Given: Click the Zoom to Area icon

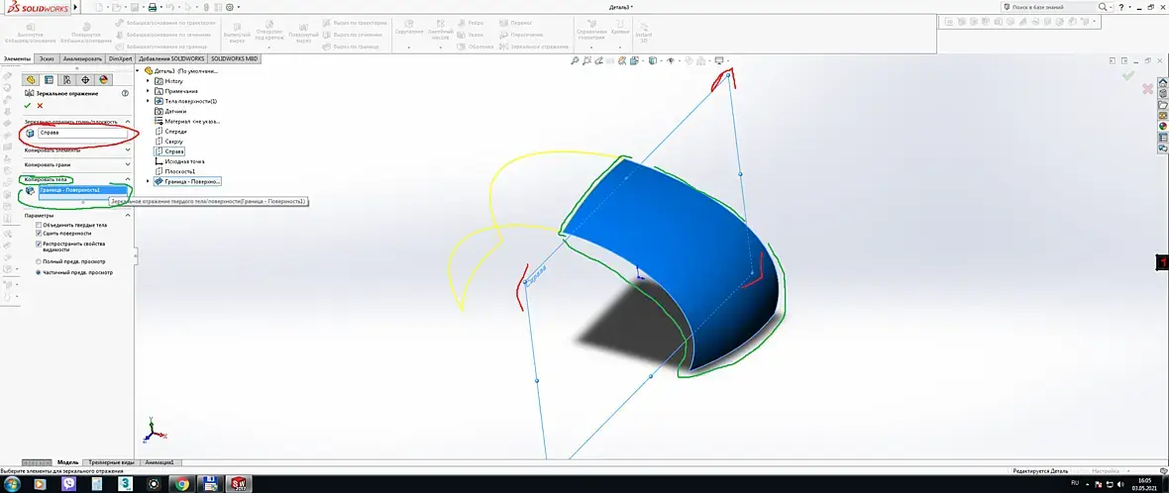Looking at the screenshot, I should 588,61.
